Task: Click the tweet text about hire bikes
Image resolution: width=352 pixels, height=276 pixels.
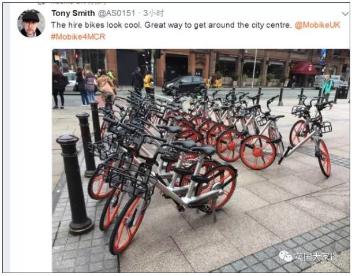Action: tap(171, 25)
